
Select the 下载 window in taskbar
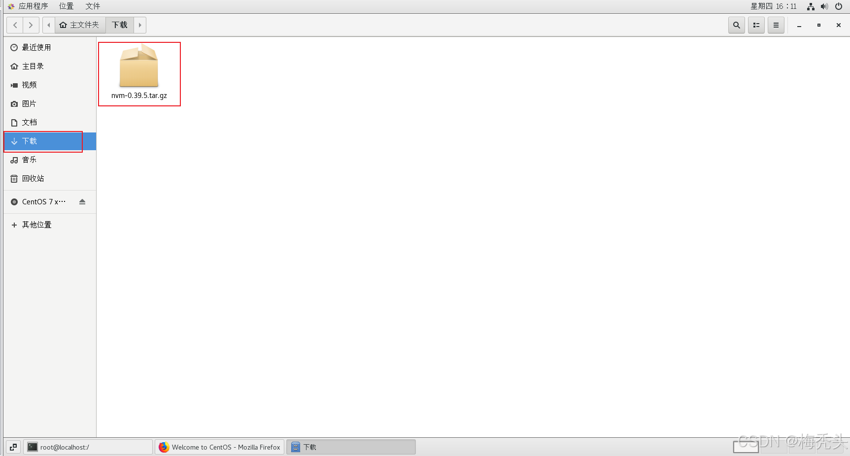tap(351, 447)
